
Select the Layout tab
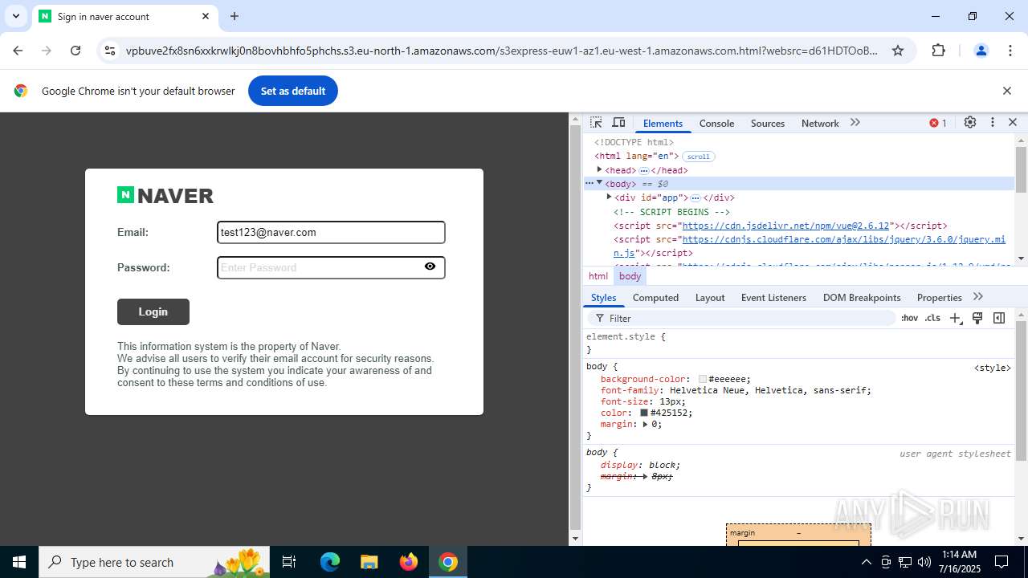tap(710, 297)
